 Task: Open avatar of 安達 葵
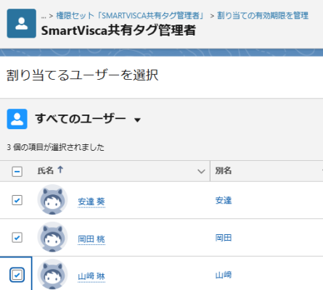click(52, 199)
